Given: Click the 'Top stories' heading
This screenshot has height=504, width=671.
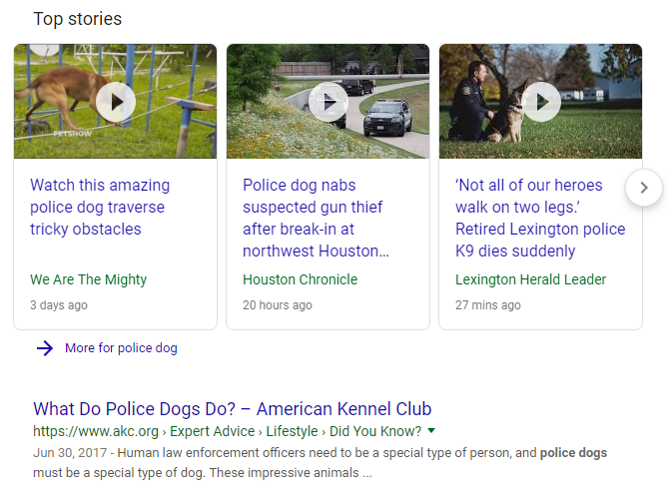Looking at the screenshot, I should [x=78, y=19].
